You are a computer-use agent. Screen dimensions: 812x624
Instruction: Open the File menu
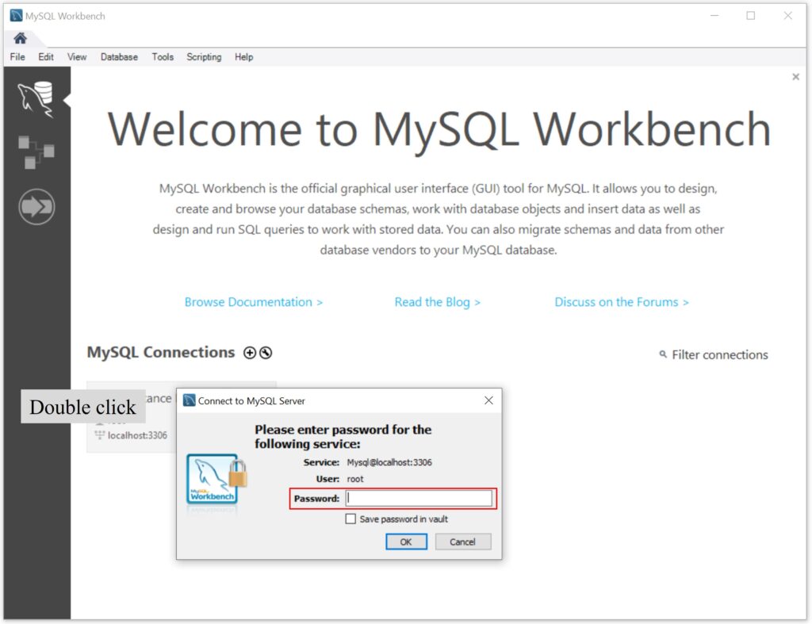pyautogui.click(x=17, y=57)
